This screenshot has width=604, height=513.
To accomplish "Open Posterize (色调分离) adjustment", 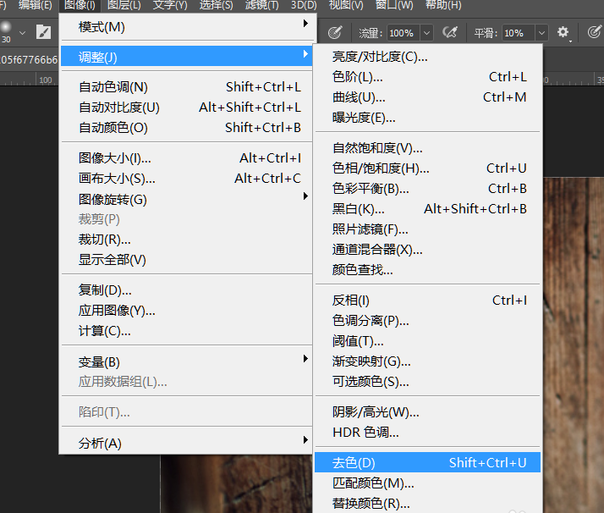I will (427, 321).
